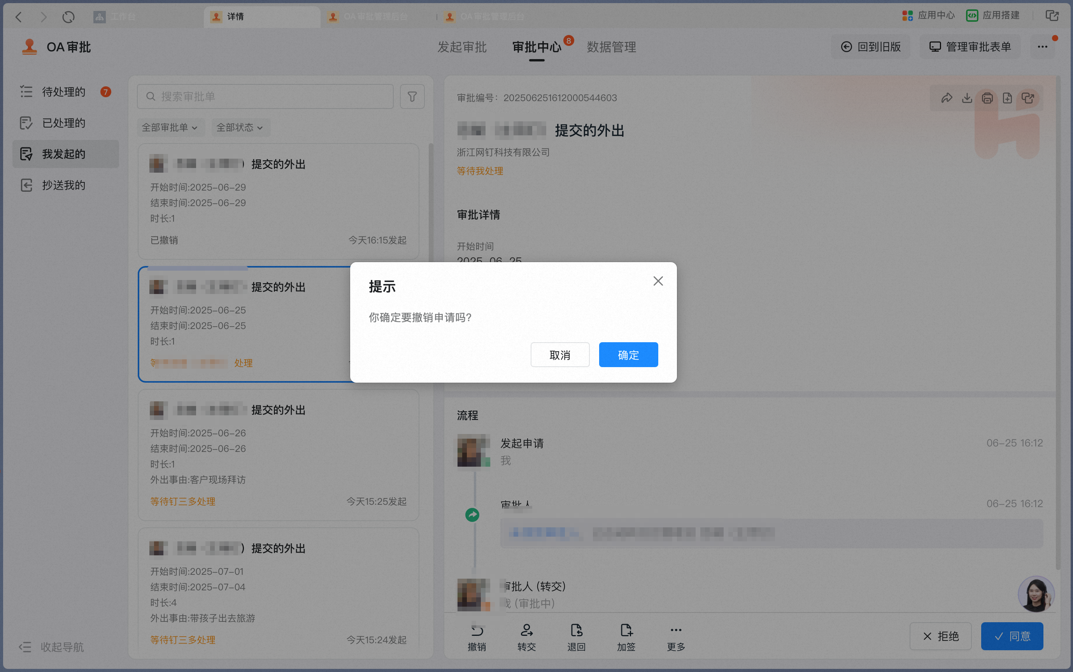The width and height of the screenshot is (1073, 672).
Task: Open 管理审批表单
Action: tap(970, 47)
